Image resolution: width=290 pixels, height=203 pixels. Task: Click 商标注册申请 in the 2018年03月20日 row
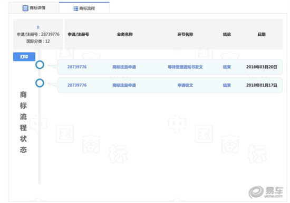[x=124, y=67]
